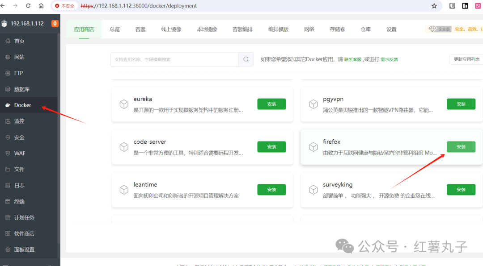This screenshot has width=483, height=266.
Task: Select the 容器编排 tab
Action: pyautogui.click(x=242, y=29)
